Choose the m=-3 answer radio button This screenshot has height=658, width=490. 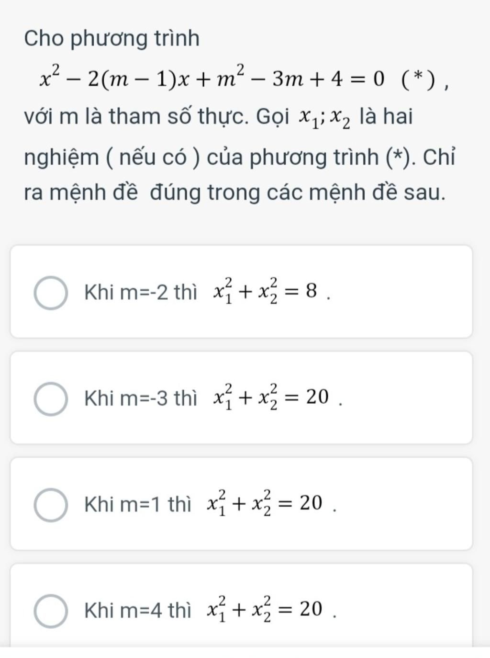click(51, 398)
